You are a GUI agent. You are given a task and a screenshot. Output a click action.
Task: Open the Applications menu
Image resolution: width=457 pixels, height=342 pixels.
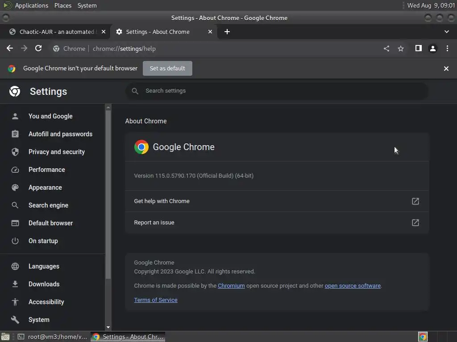[x=32, y=5]
